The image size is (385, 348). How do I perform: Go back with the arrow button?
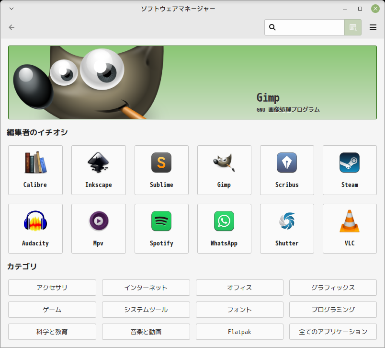point(11,27)
